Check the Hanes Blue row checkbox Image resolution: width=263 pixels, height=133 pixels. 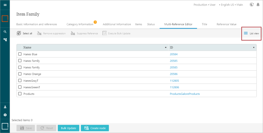point(20,54)
